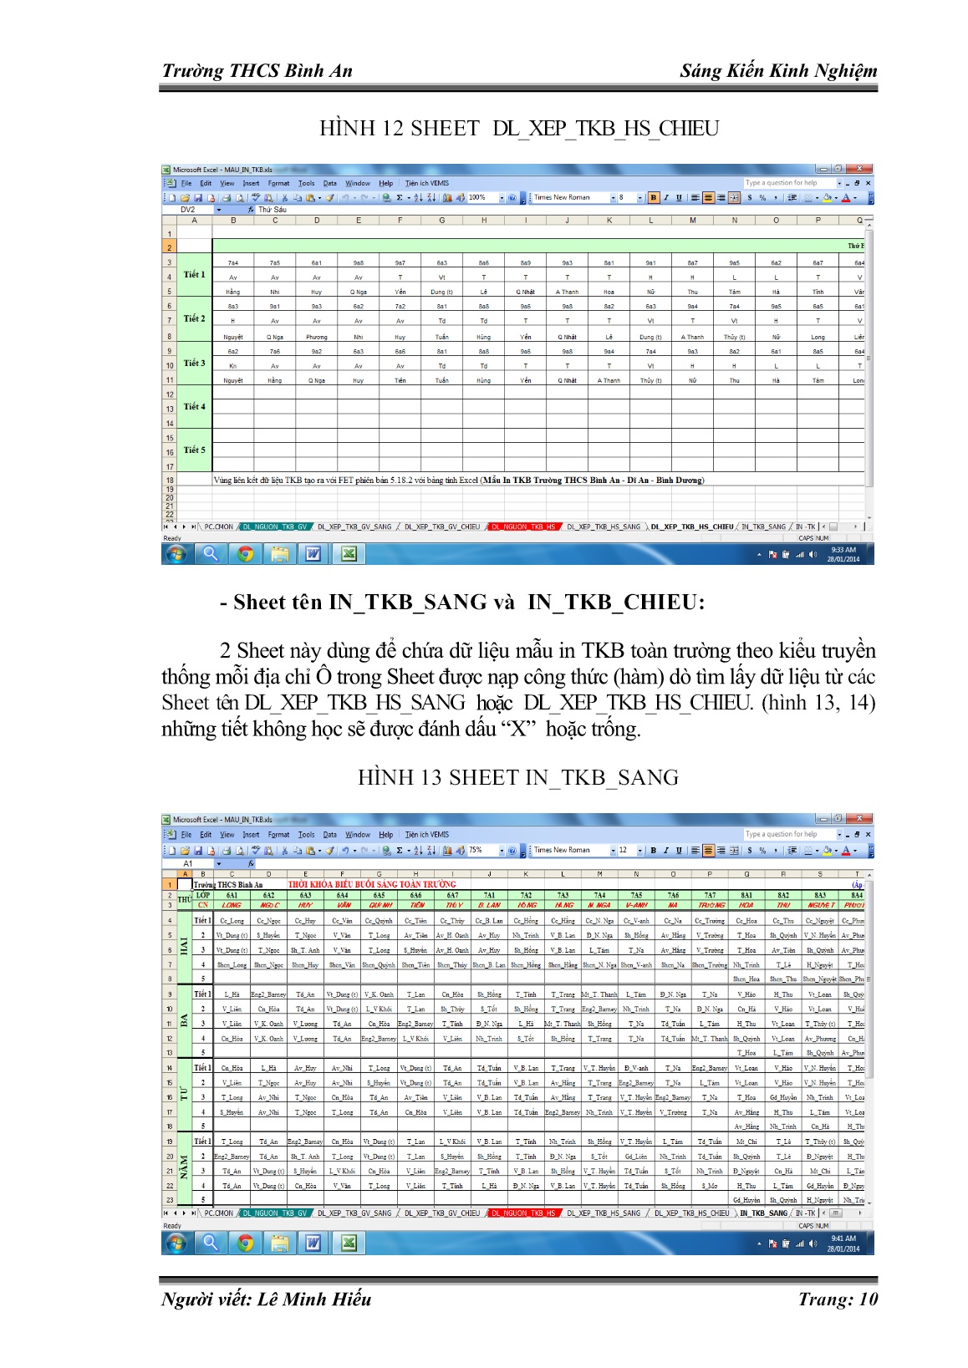
Task: Click Sort Descending icon in lower Excel window
Action: coord(431,850)
